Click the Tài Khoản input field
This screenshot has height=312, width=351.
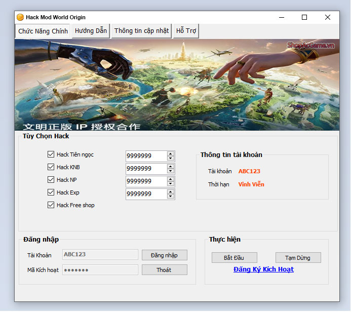[100, 254]
